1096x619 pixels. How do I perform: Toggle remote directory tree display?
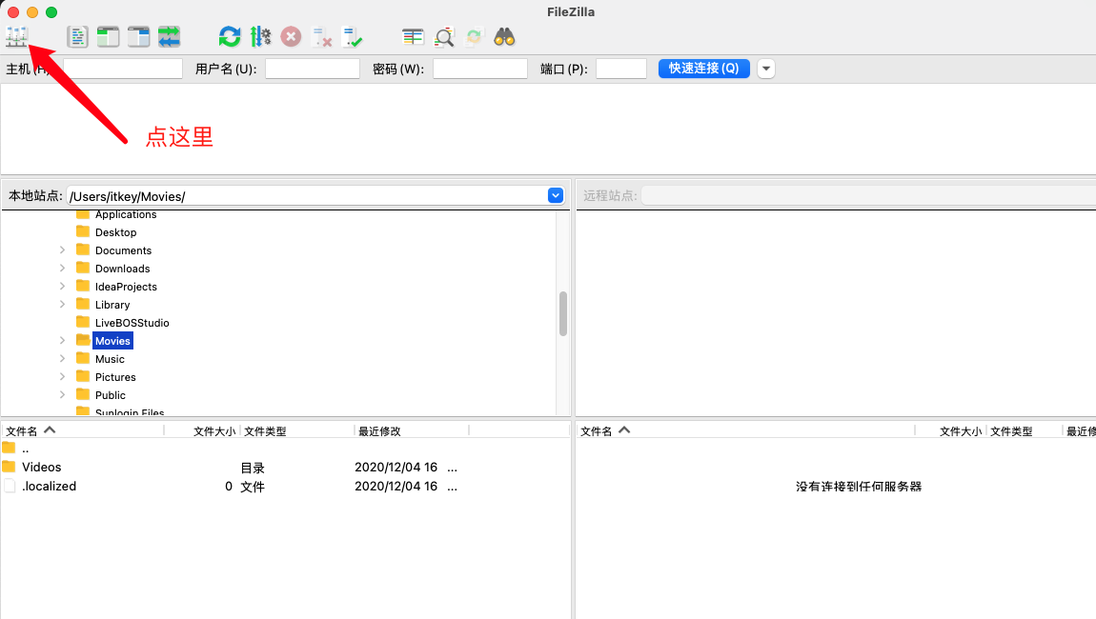point(138,36)
